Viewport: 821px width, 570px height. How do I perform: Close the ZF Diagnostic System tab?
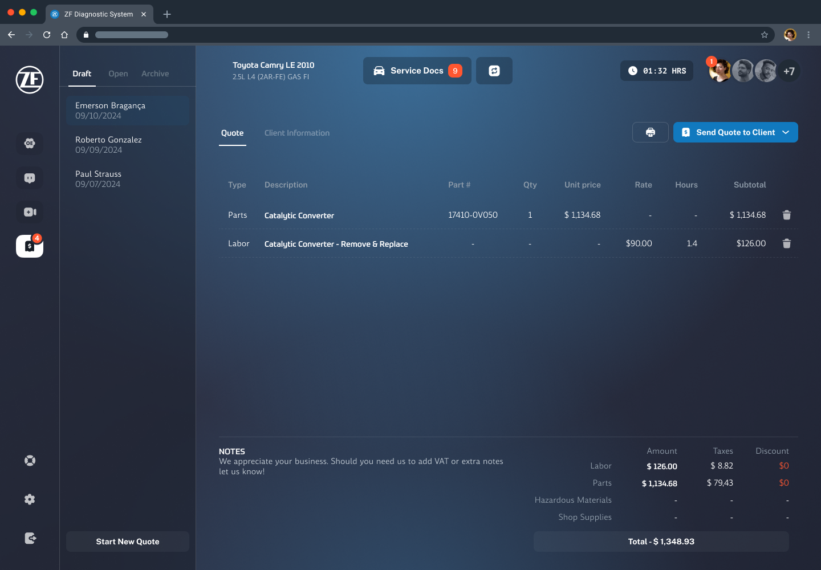click(x=144, y=14)
